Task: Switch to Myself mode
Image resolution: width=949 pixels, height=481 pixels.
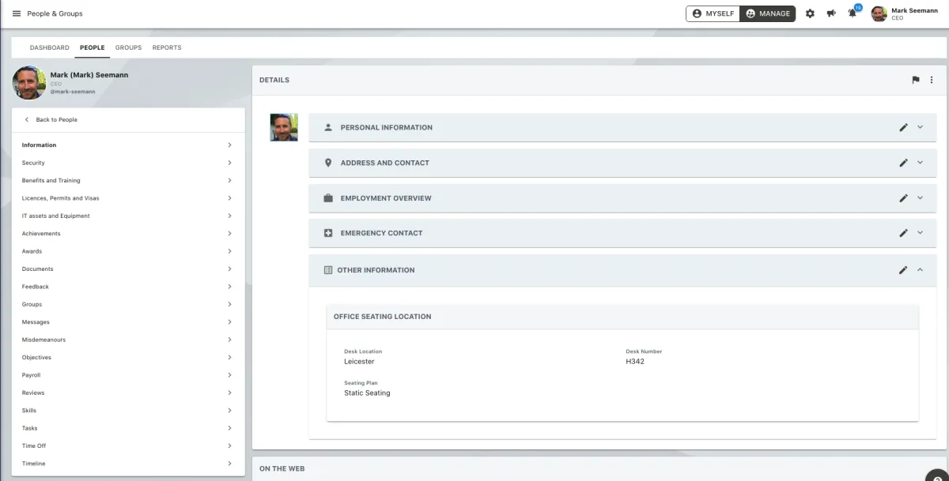Action: coord(713,13)
